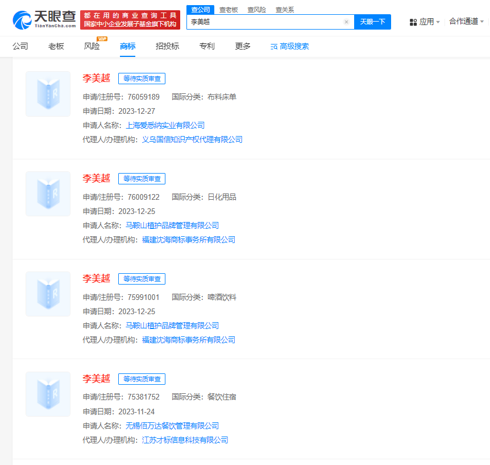The height and width of the screenshot is (465, 490).
Task: Click 等待实质审查 badge on 76059189 entry
Action: point(142,79)
